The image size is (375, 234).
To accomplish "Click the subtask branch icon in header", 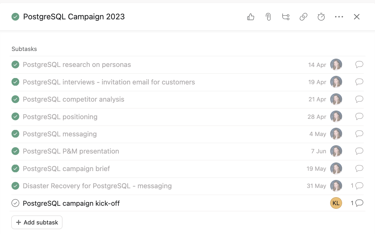I will [x=286, y=17].
